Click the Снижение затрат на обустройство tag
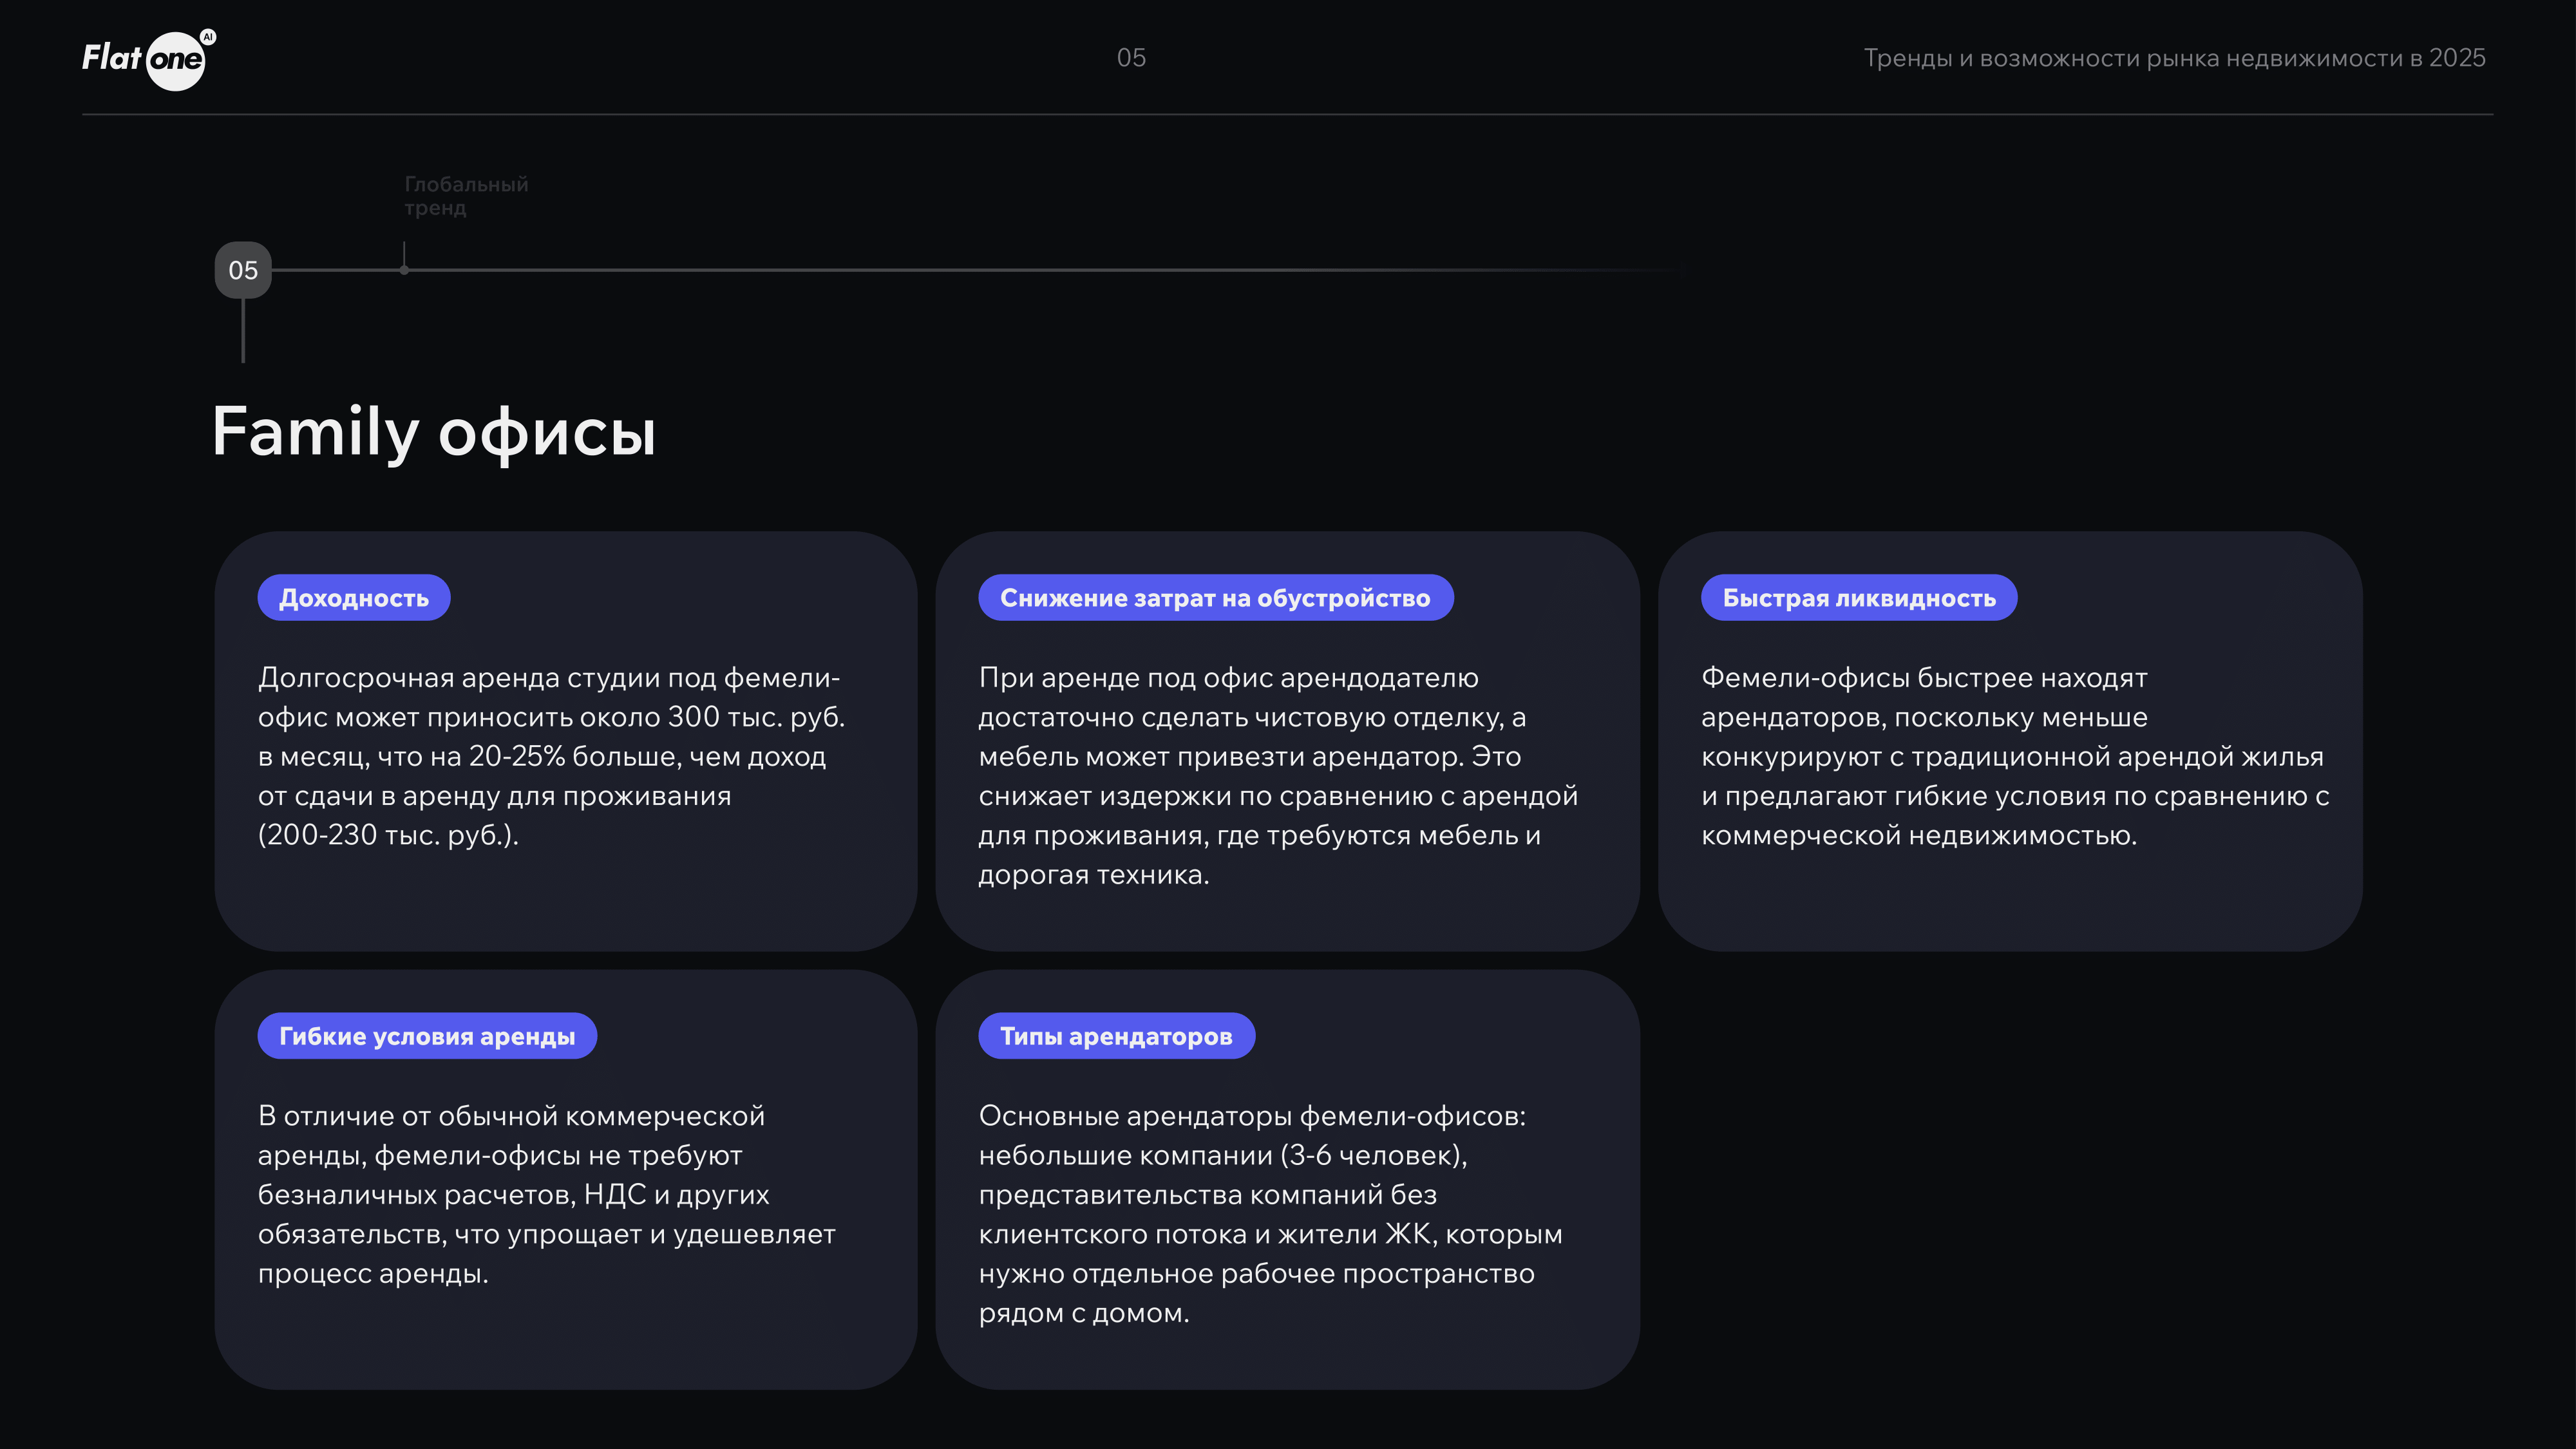Image resolution: width=2576 pixels, height=1449 pixels. point(1216,597)
